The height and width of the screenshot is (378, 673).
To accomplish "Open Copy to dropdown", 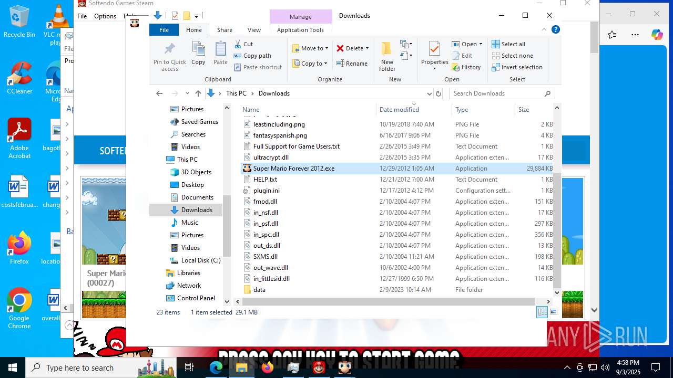I will click(310, 64).
